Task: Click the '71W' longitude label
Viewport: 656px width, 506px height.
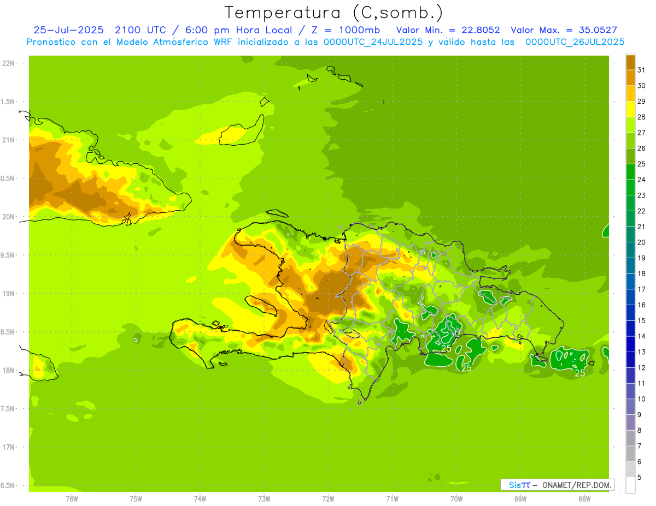Action: point(392,499)
